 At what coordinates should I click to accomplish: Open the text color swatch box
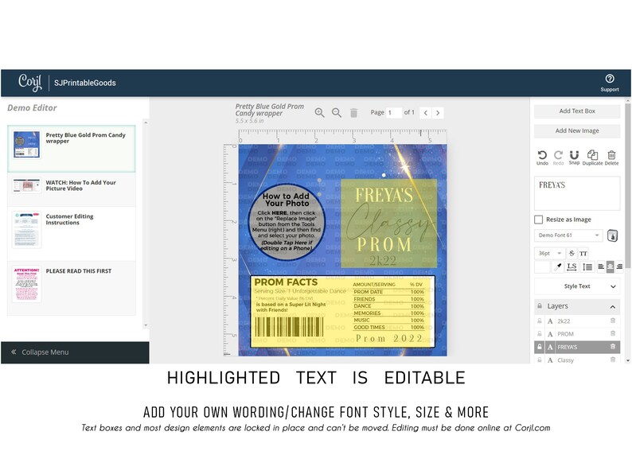pyautogui.click(x=542, y=266)
